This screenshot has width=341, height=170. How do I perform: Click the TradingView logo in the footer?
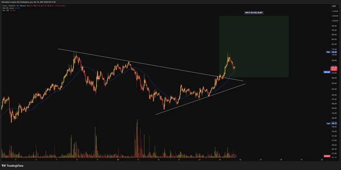point(13,166)
